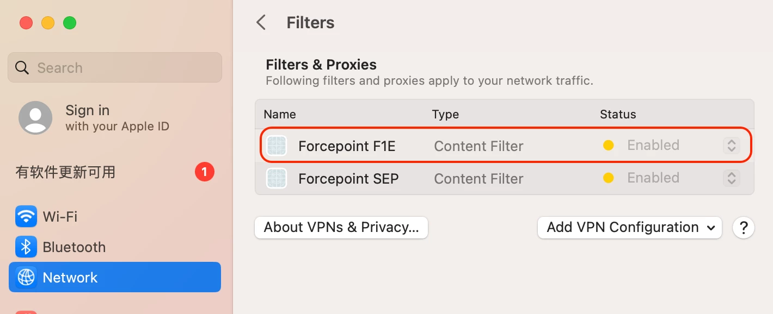Click the yellow status dot for Forcepoint F1E
The width and height of the screenshot is (773, 314).
(609, 145)
